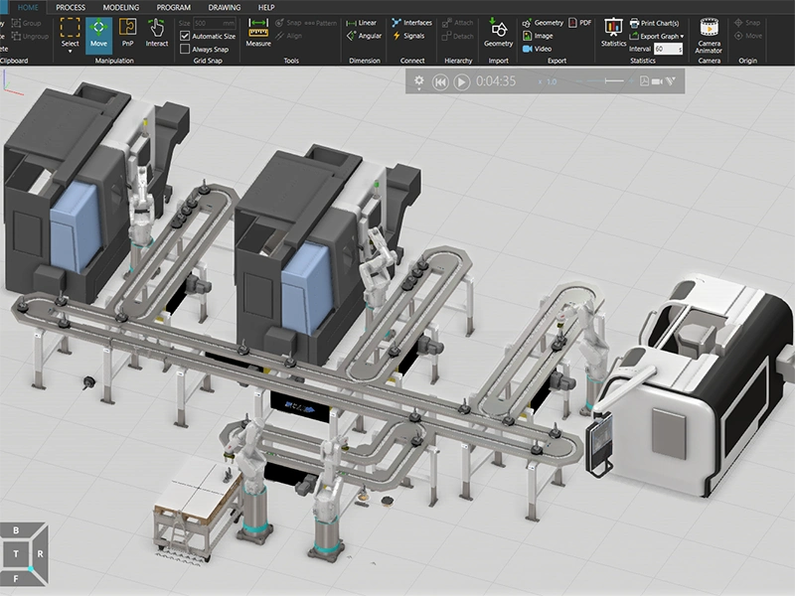
Task: Open simulation settings gear dropdown
Action: (x=420, y=81)
